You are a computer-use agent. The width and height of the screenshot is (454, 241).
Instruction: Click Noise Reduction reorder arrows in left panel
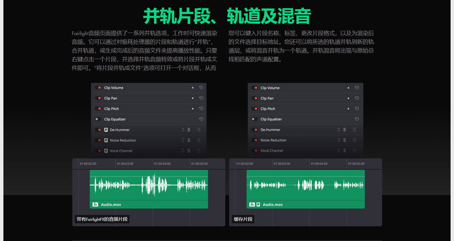pyautogui.click(x=183, y=140)
